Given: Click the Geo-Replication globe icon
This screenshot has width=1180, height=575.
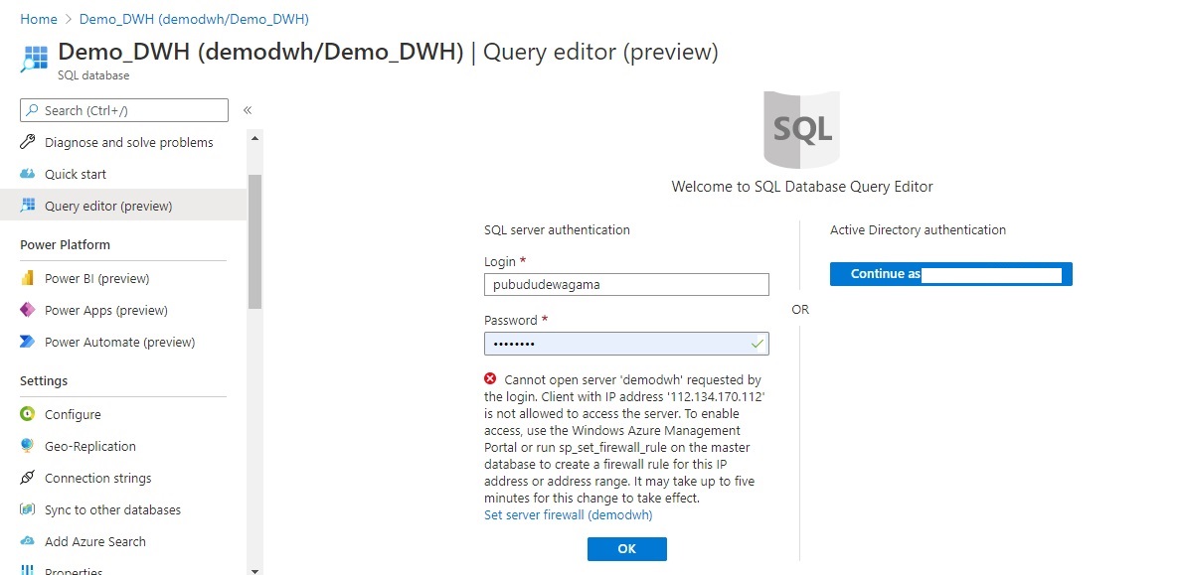Looking at the screenshot, I should pyautogui.click(x=27, y=446).
